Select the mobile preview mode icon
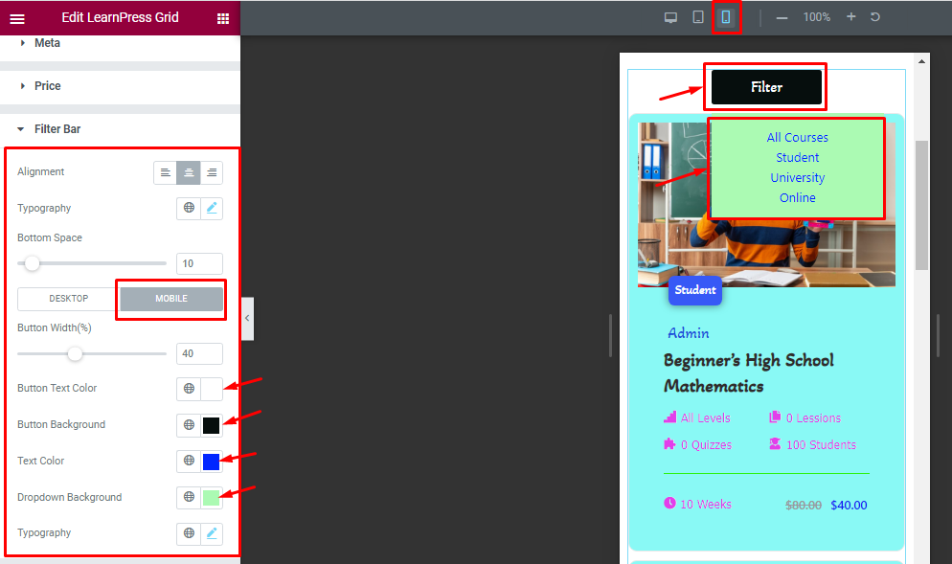The width and height of the screenshot is (952, 564). click(x=726, y=17)
